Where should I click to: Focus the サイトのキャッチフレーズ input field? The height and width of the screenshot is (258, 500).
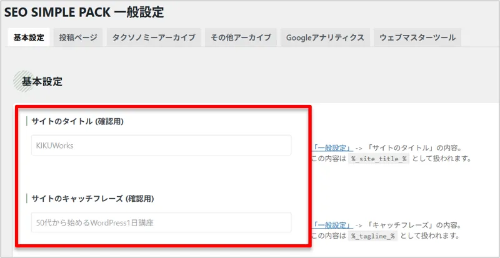click(161, 222)
